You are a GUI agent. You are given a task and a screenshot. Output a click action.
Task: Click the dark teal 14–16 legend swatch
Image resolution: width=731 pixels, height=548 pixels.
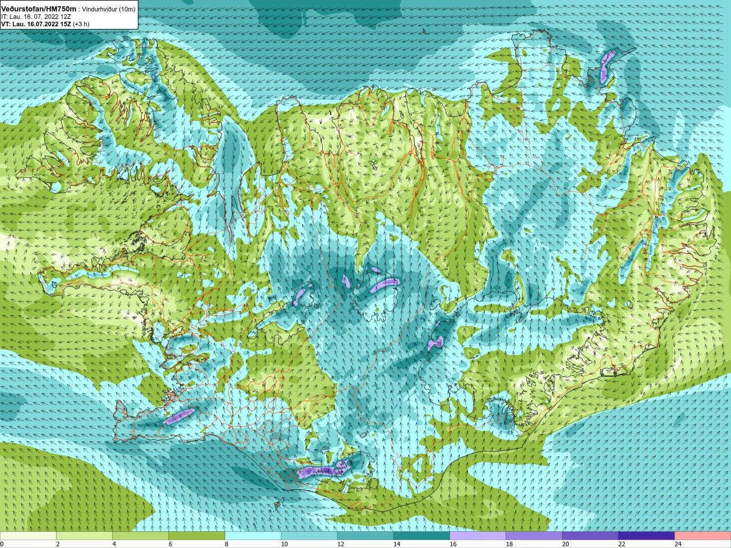[421, 536]
